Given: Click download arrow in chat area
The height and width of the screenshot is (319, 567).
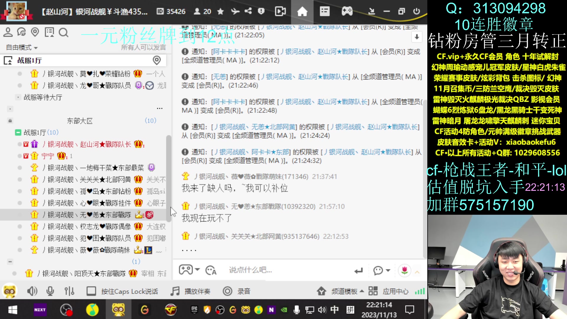Looking at the screenshot, I should tap(417, 37).
